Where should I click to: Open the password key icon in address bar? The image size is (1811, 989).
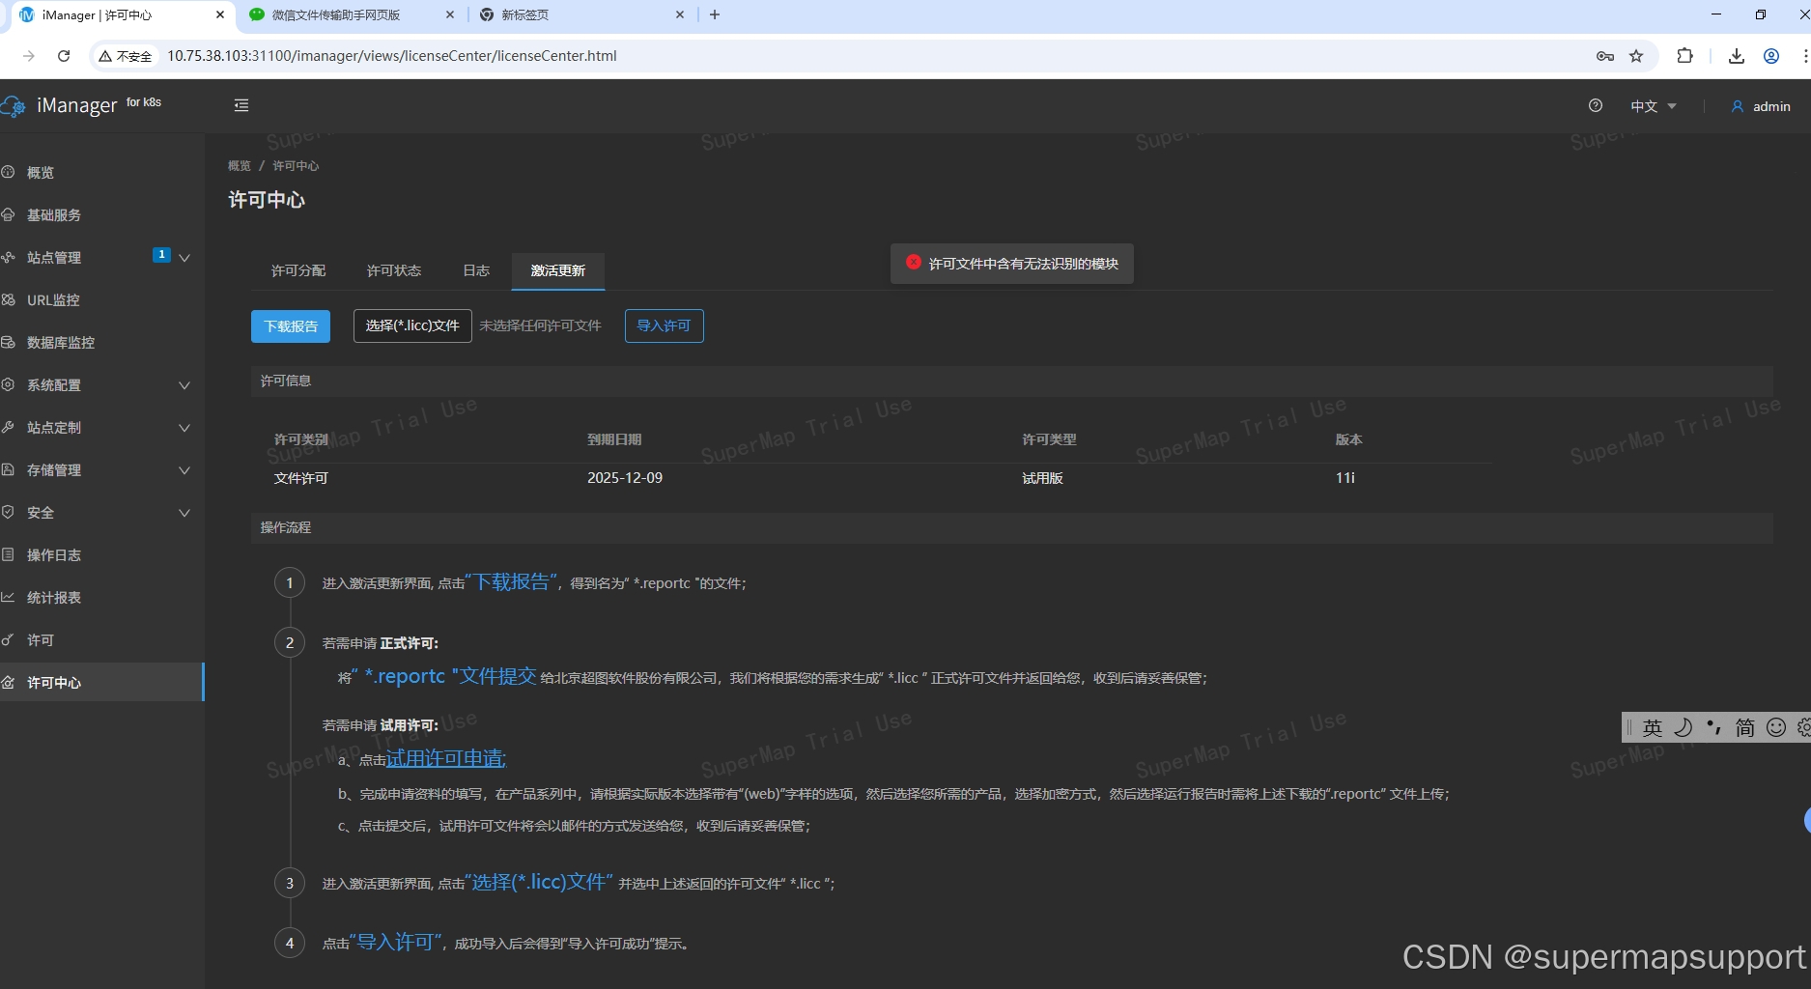[1605, 56]
